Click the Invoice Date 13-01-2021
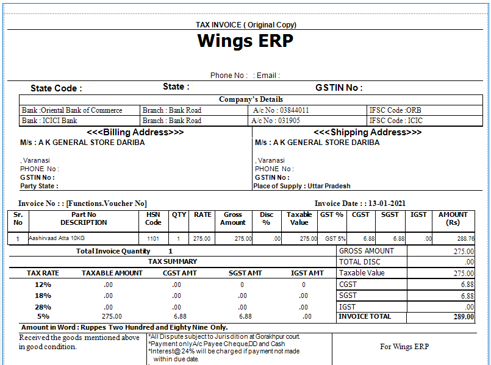Screen dimensions: 491x365 click(359, 204)
